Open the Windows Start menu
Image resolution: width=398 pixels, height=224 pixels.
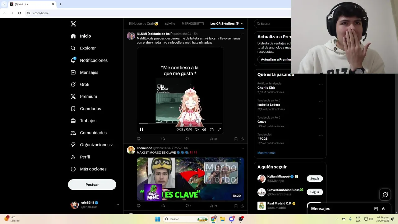(158, 219)
